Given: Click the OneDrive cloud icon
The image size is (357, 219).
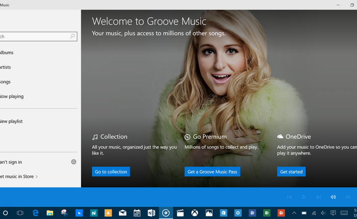Looking at the screenshot, I should click(280, 136).
